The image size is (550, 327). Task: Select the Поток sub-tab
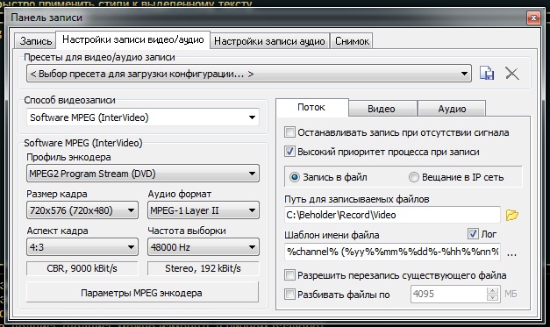click(x=311, y=107)
